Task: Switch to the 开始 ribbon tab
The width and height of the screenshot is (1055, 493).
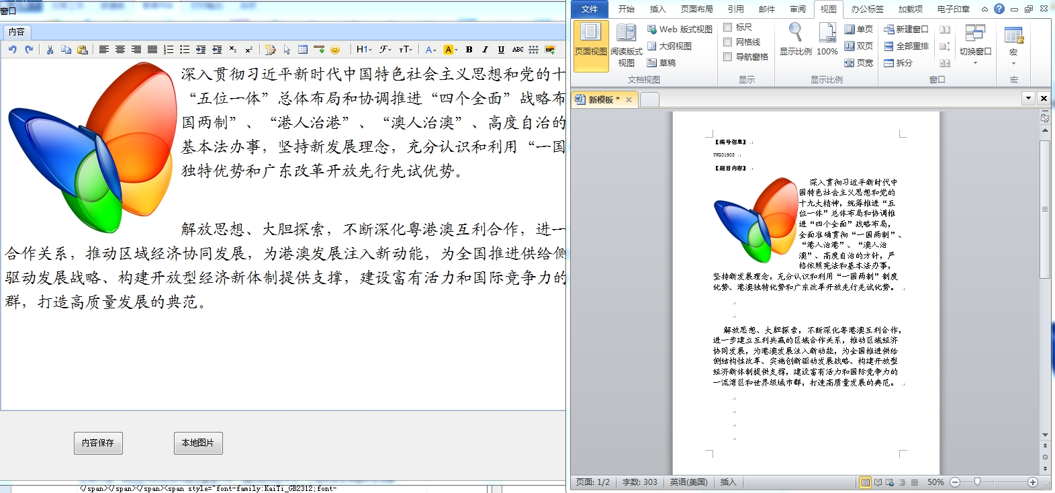Action: [627, 9]
